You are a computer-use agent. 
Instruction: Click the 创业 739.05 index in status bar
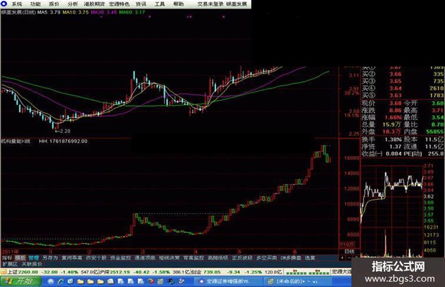click(x=205, y=272)
